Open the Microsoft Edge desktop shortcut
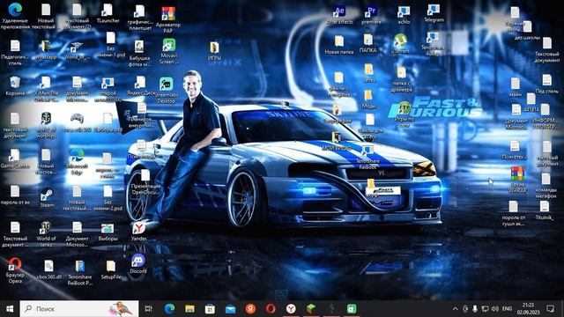 (x=77, y=161)
